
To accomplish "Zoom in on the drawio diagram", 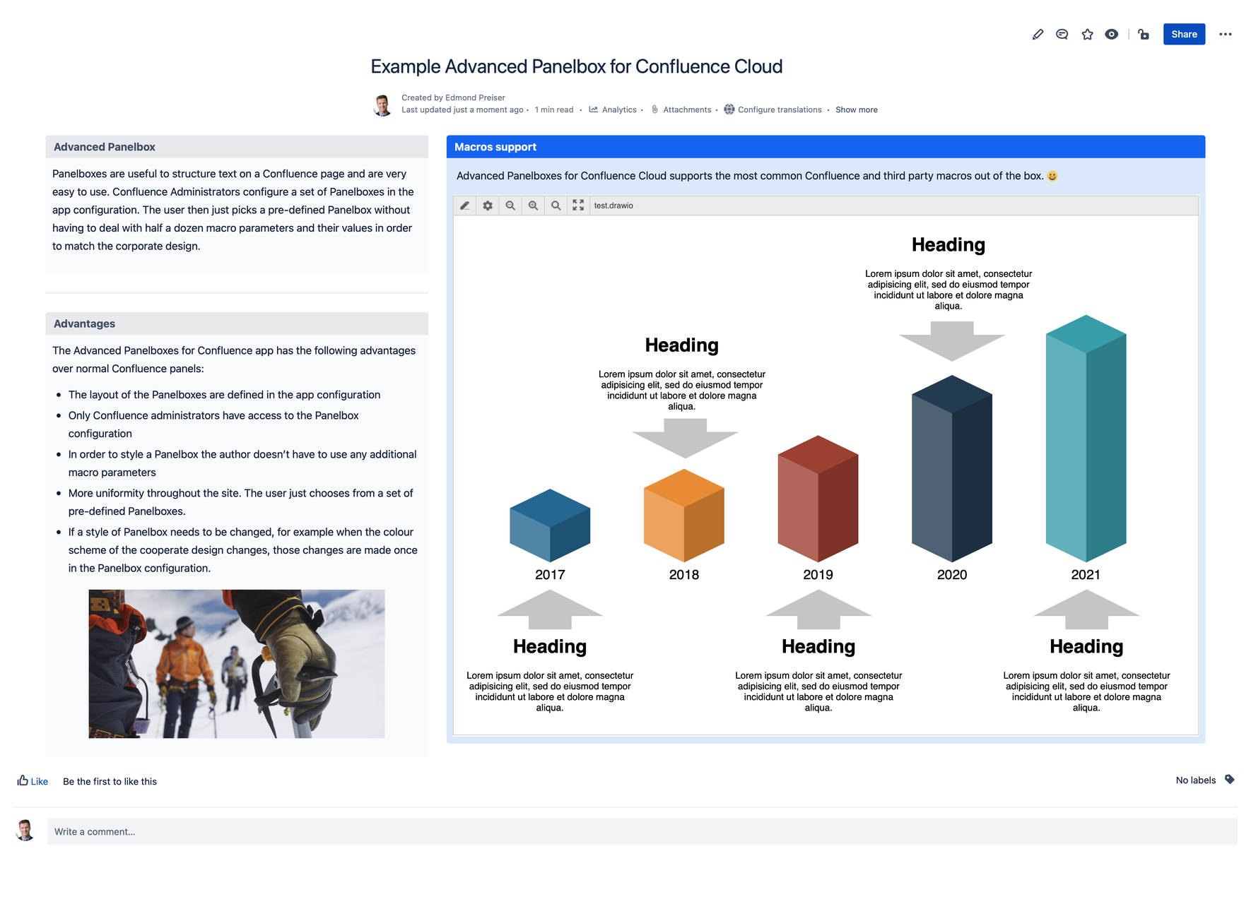I will coord(533,206).
